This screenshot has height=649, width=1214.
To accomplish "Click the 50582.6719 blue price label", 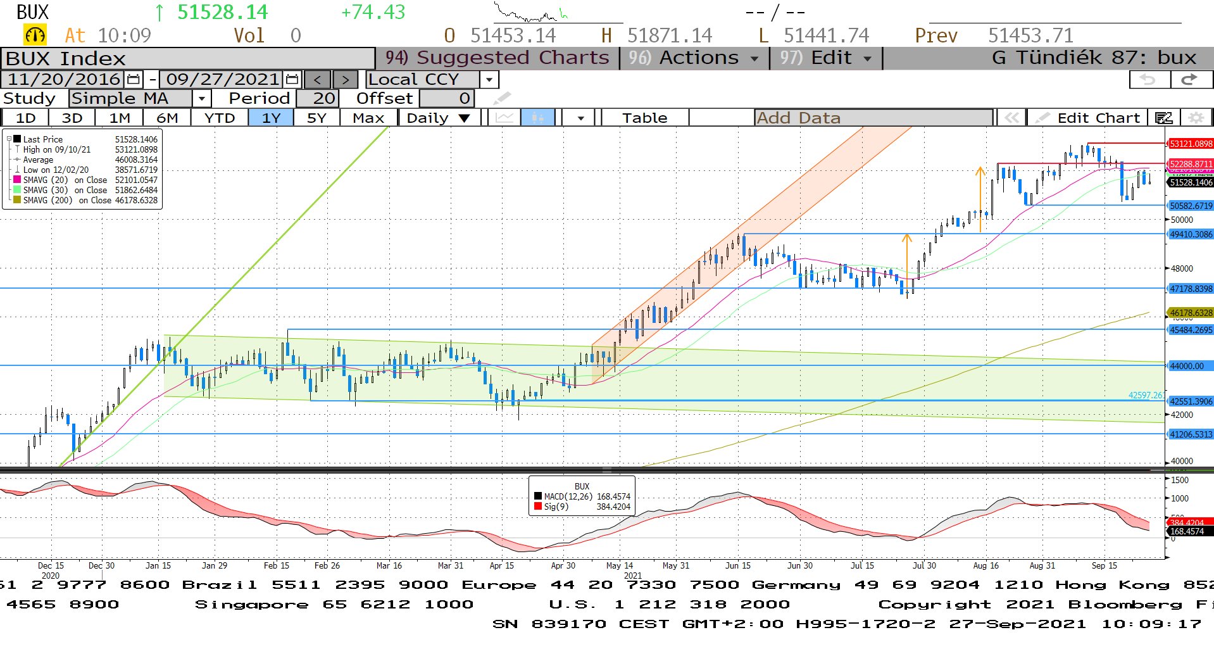I will click(x=1190, y=206).
